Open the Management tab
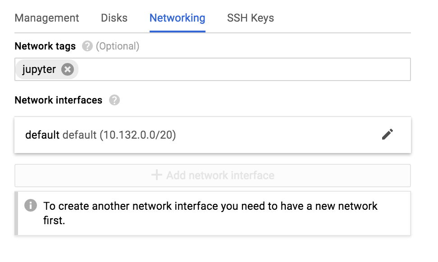This screenshot has width=438, height=262. 47,18
